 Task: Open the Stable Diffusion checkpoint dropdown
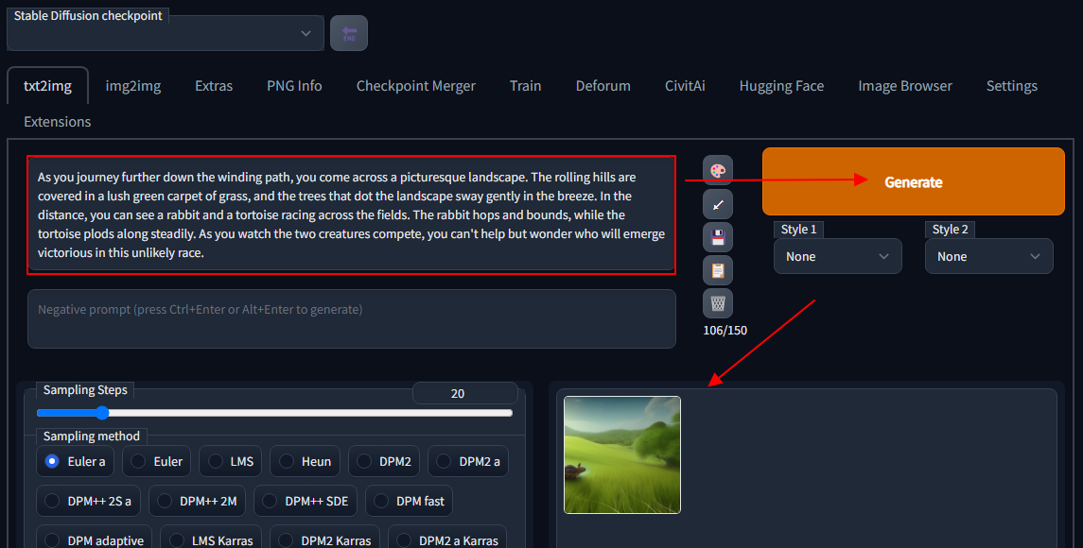[166, 33]
